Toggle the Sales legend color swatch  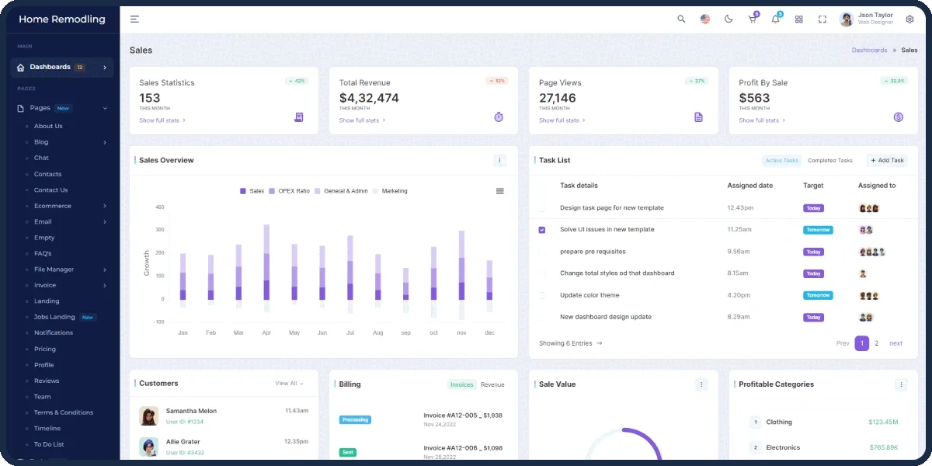243,191
